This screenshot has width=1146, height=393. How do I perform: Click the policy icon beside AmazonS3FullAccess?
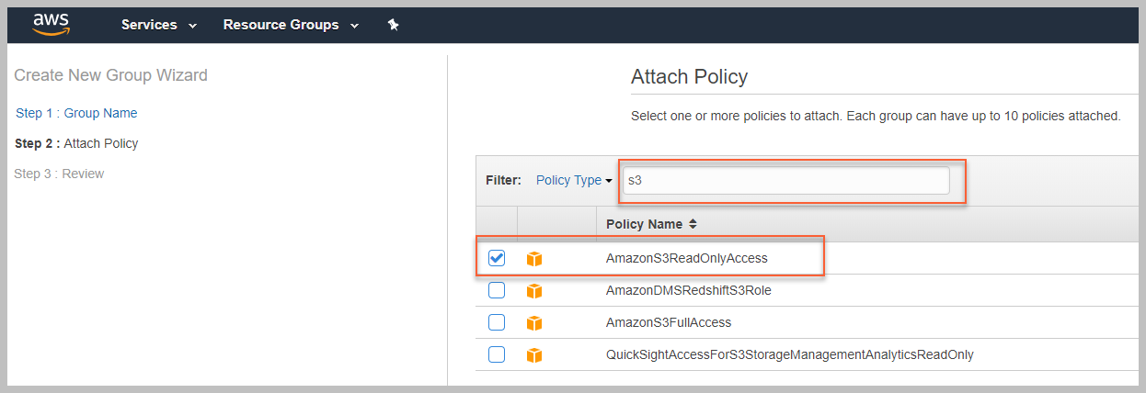click(x=534, y=323)
